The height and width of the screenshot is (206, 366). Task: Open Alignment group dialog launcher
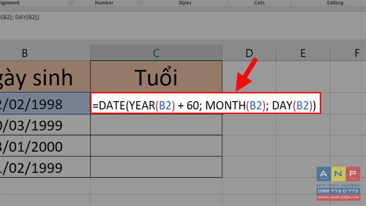pyautogui.click(x=70, y=3)
